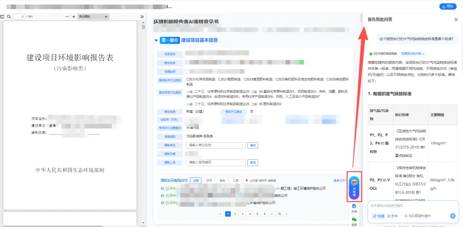Click the 知识图谱构建中 chip
463x227 pixels.
click(418, 216)
